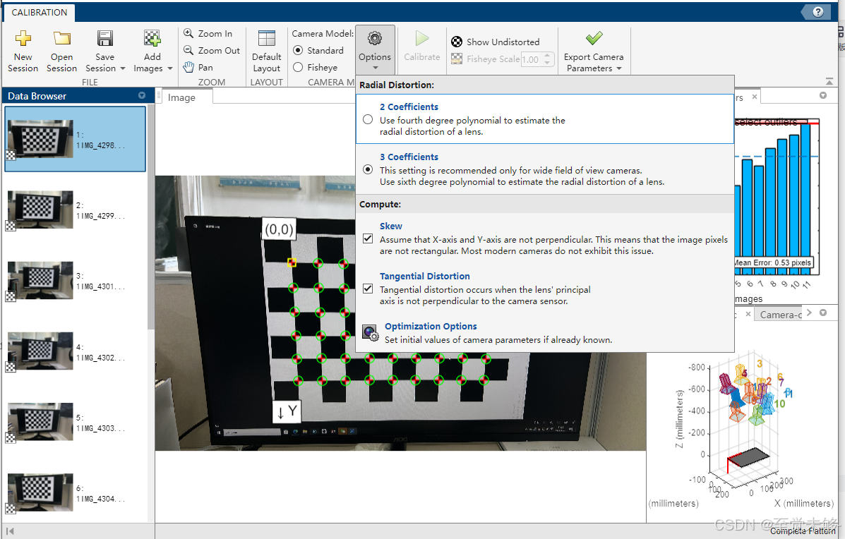Screen dimensions: 845x539
Task: Open help question mark icon
Action: tap(818, 12)
